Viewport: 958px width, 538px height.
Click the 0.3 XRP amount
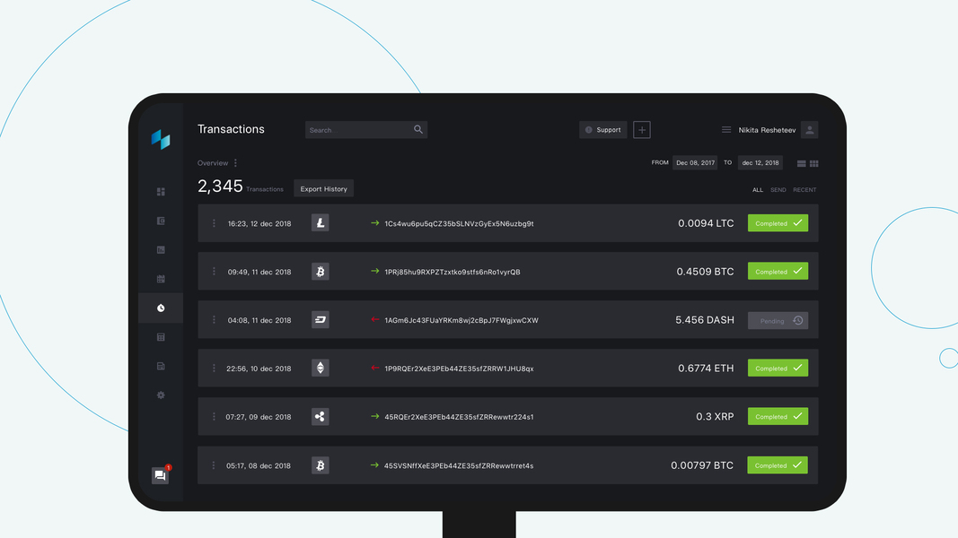point(715,417)
